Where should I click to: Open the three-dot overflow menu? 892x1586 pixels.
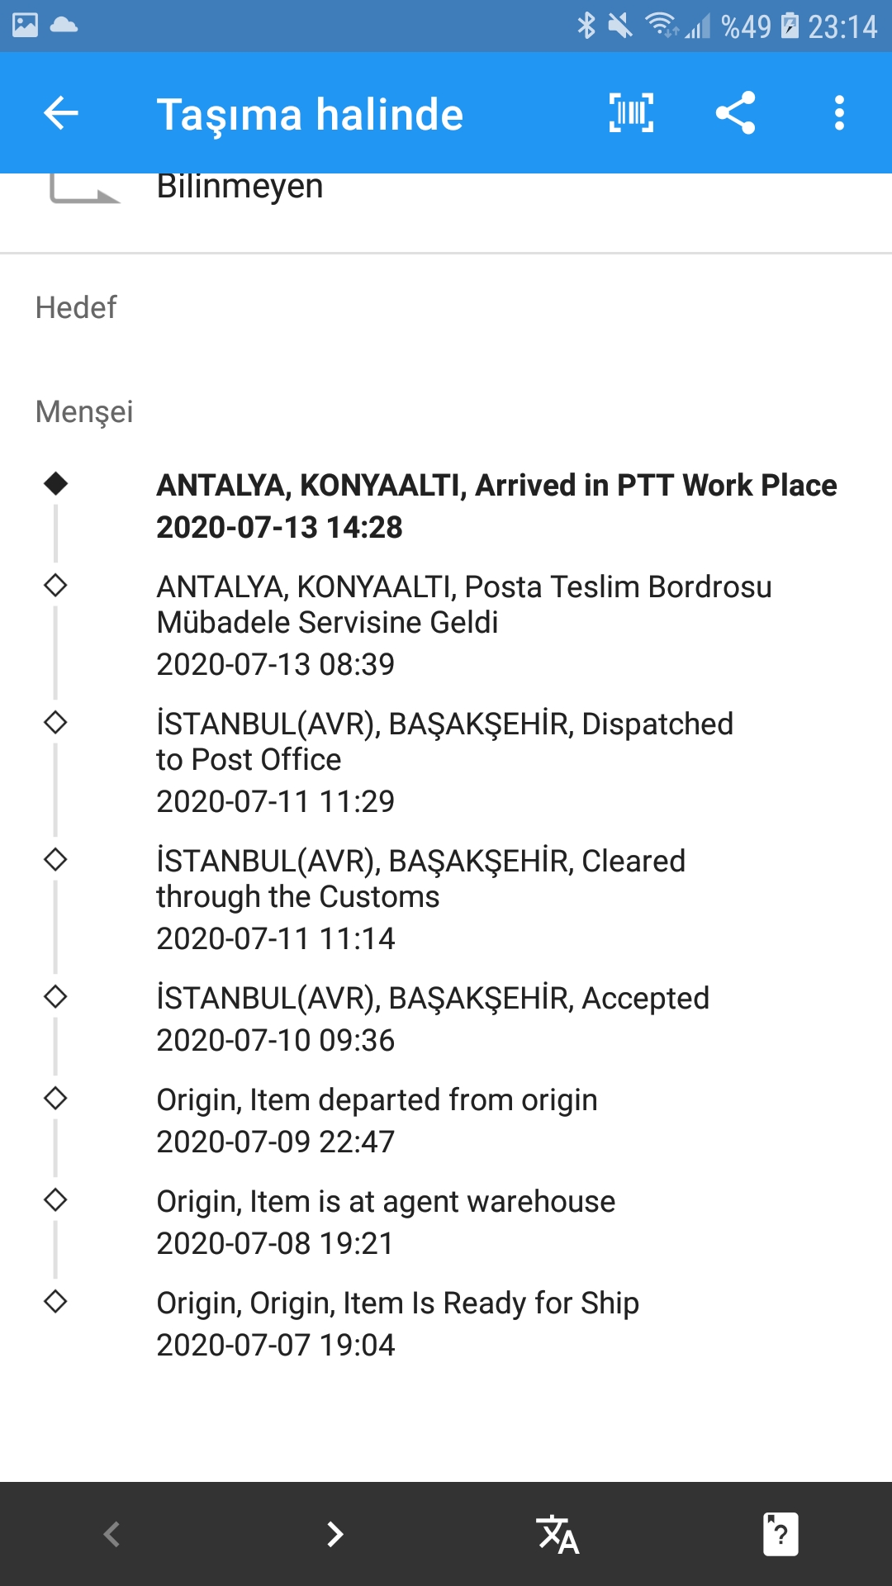pos(839,113)
